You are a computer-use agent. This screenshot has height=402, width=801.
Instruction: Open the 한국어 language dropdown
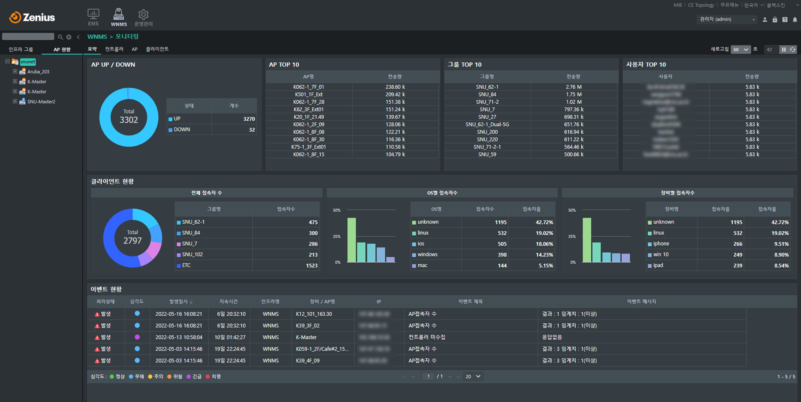point(754,5)
